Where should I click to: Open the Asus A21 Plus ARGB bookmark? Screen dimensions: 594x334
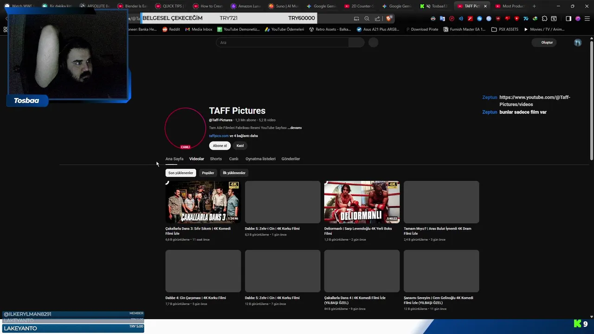point(378,29)
